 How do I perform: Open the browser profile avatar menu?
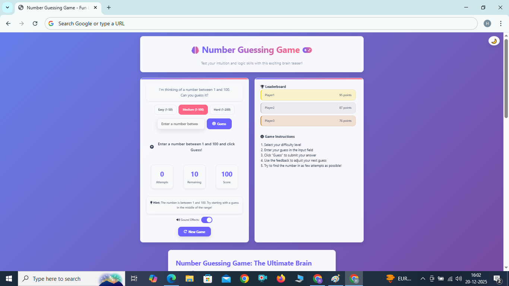pyautogui.click(x=487, y=23)
